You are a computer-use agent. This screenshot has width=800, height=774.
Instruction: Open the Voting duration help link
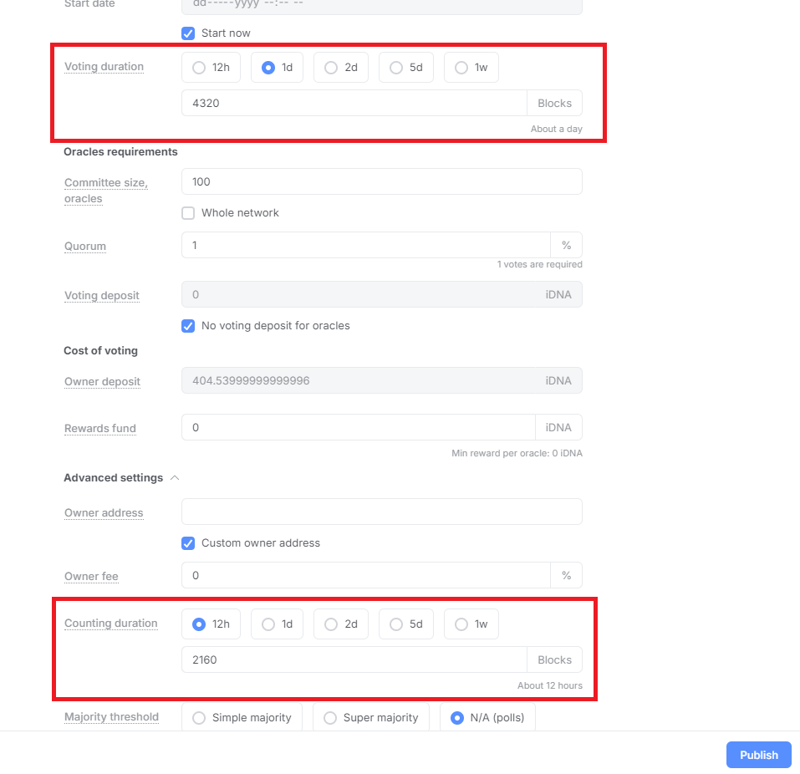click(104, 66)
